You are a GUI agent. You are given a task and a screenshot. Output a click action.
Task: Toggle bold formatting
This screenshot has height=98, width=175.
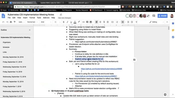[x=64, y=22]
